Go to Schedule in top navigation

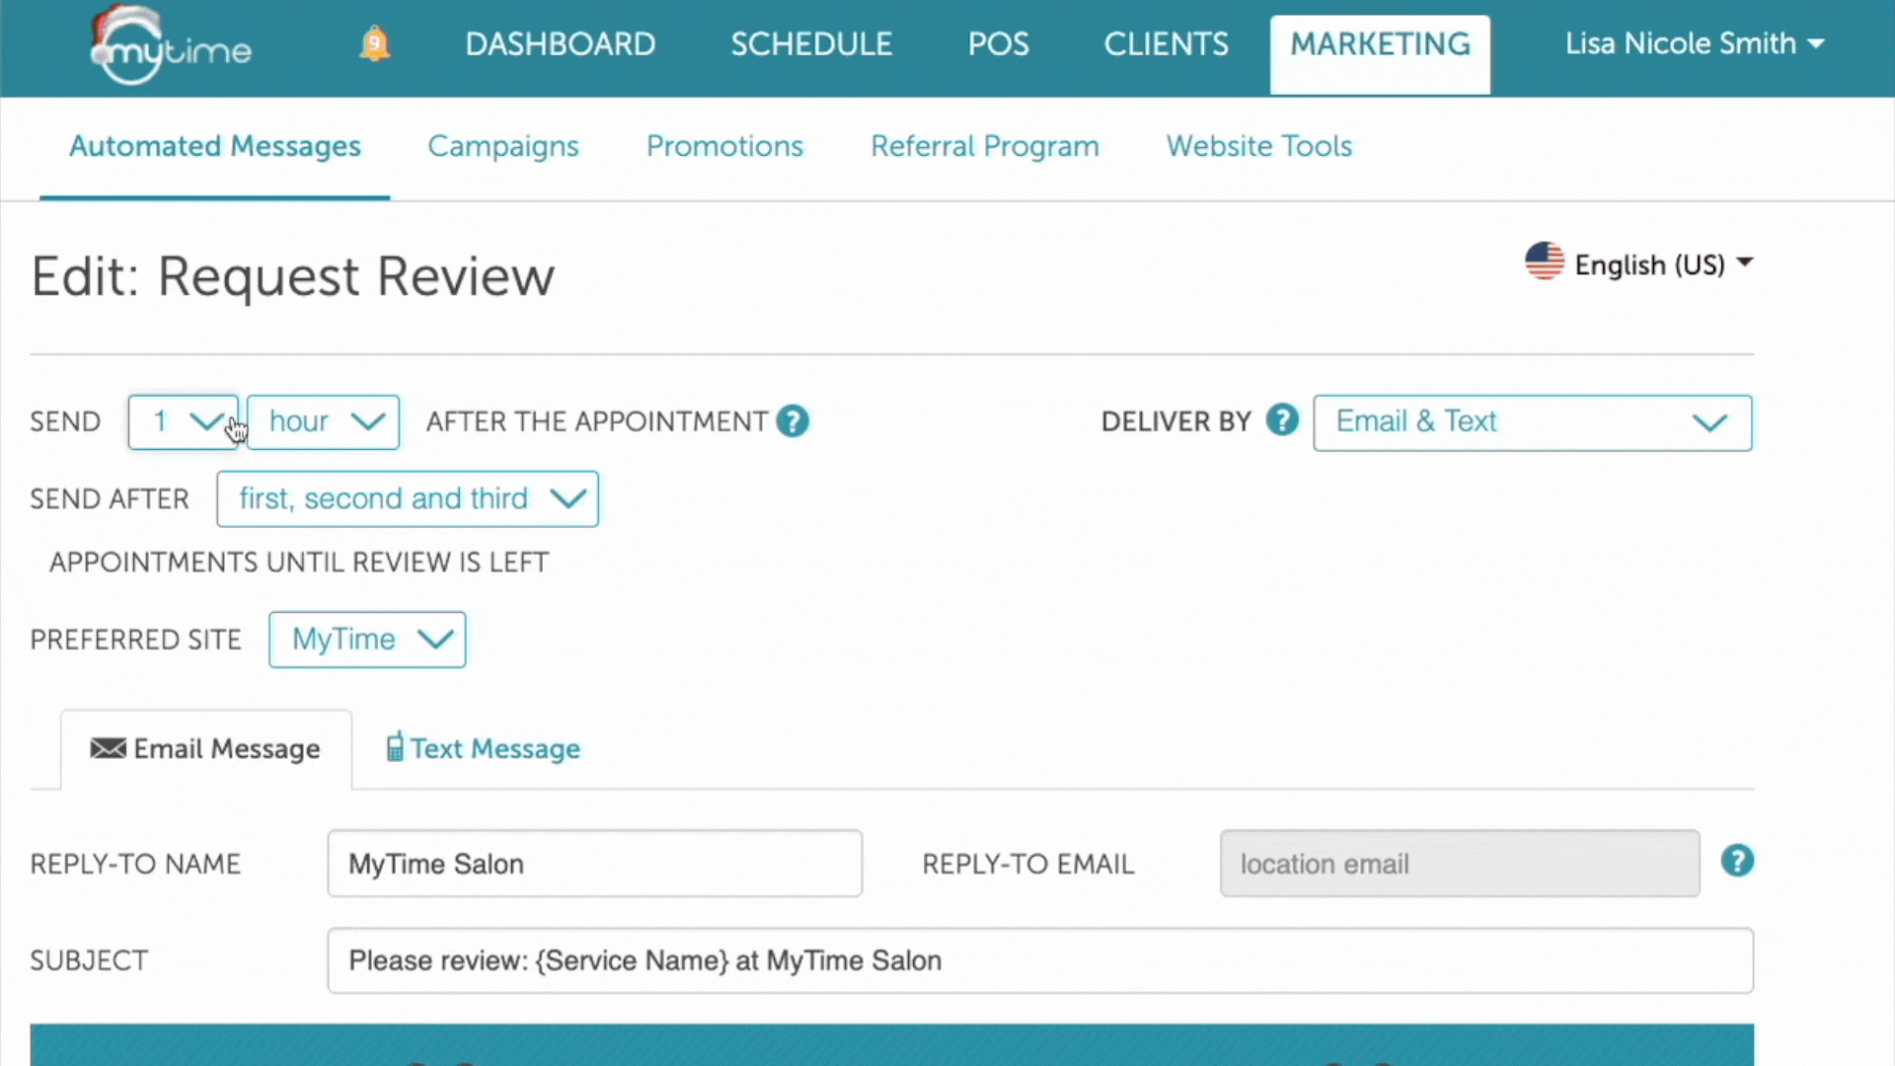[x=811, y=43]
